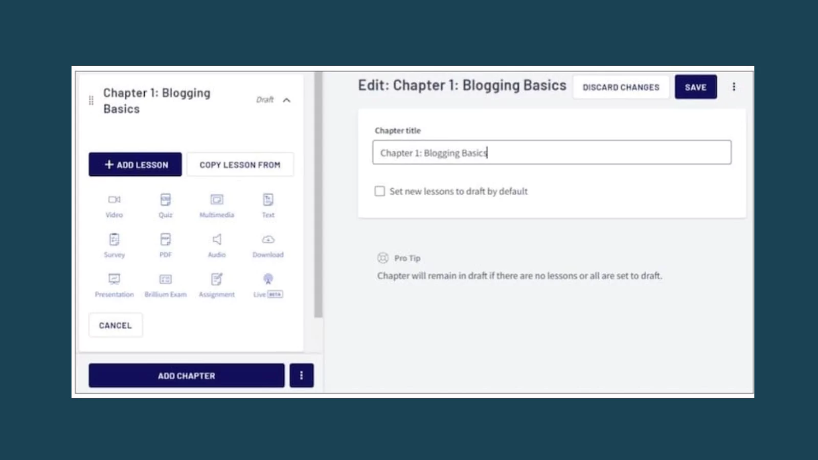This screenshot has width=818, height=460.
Task: Click the Add Lesson button
Action: (x=135, y=165)
